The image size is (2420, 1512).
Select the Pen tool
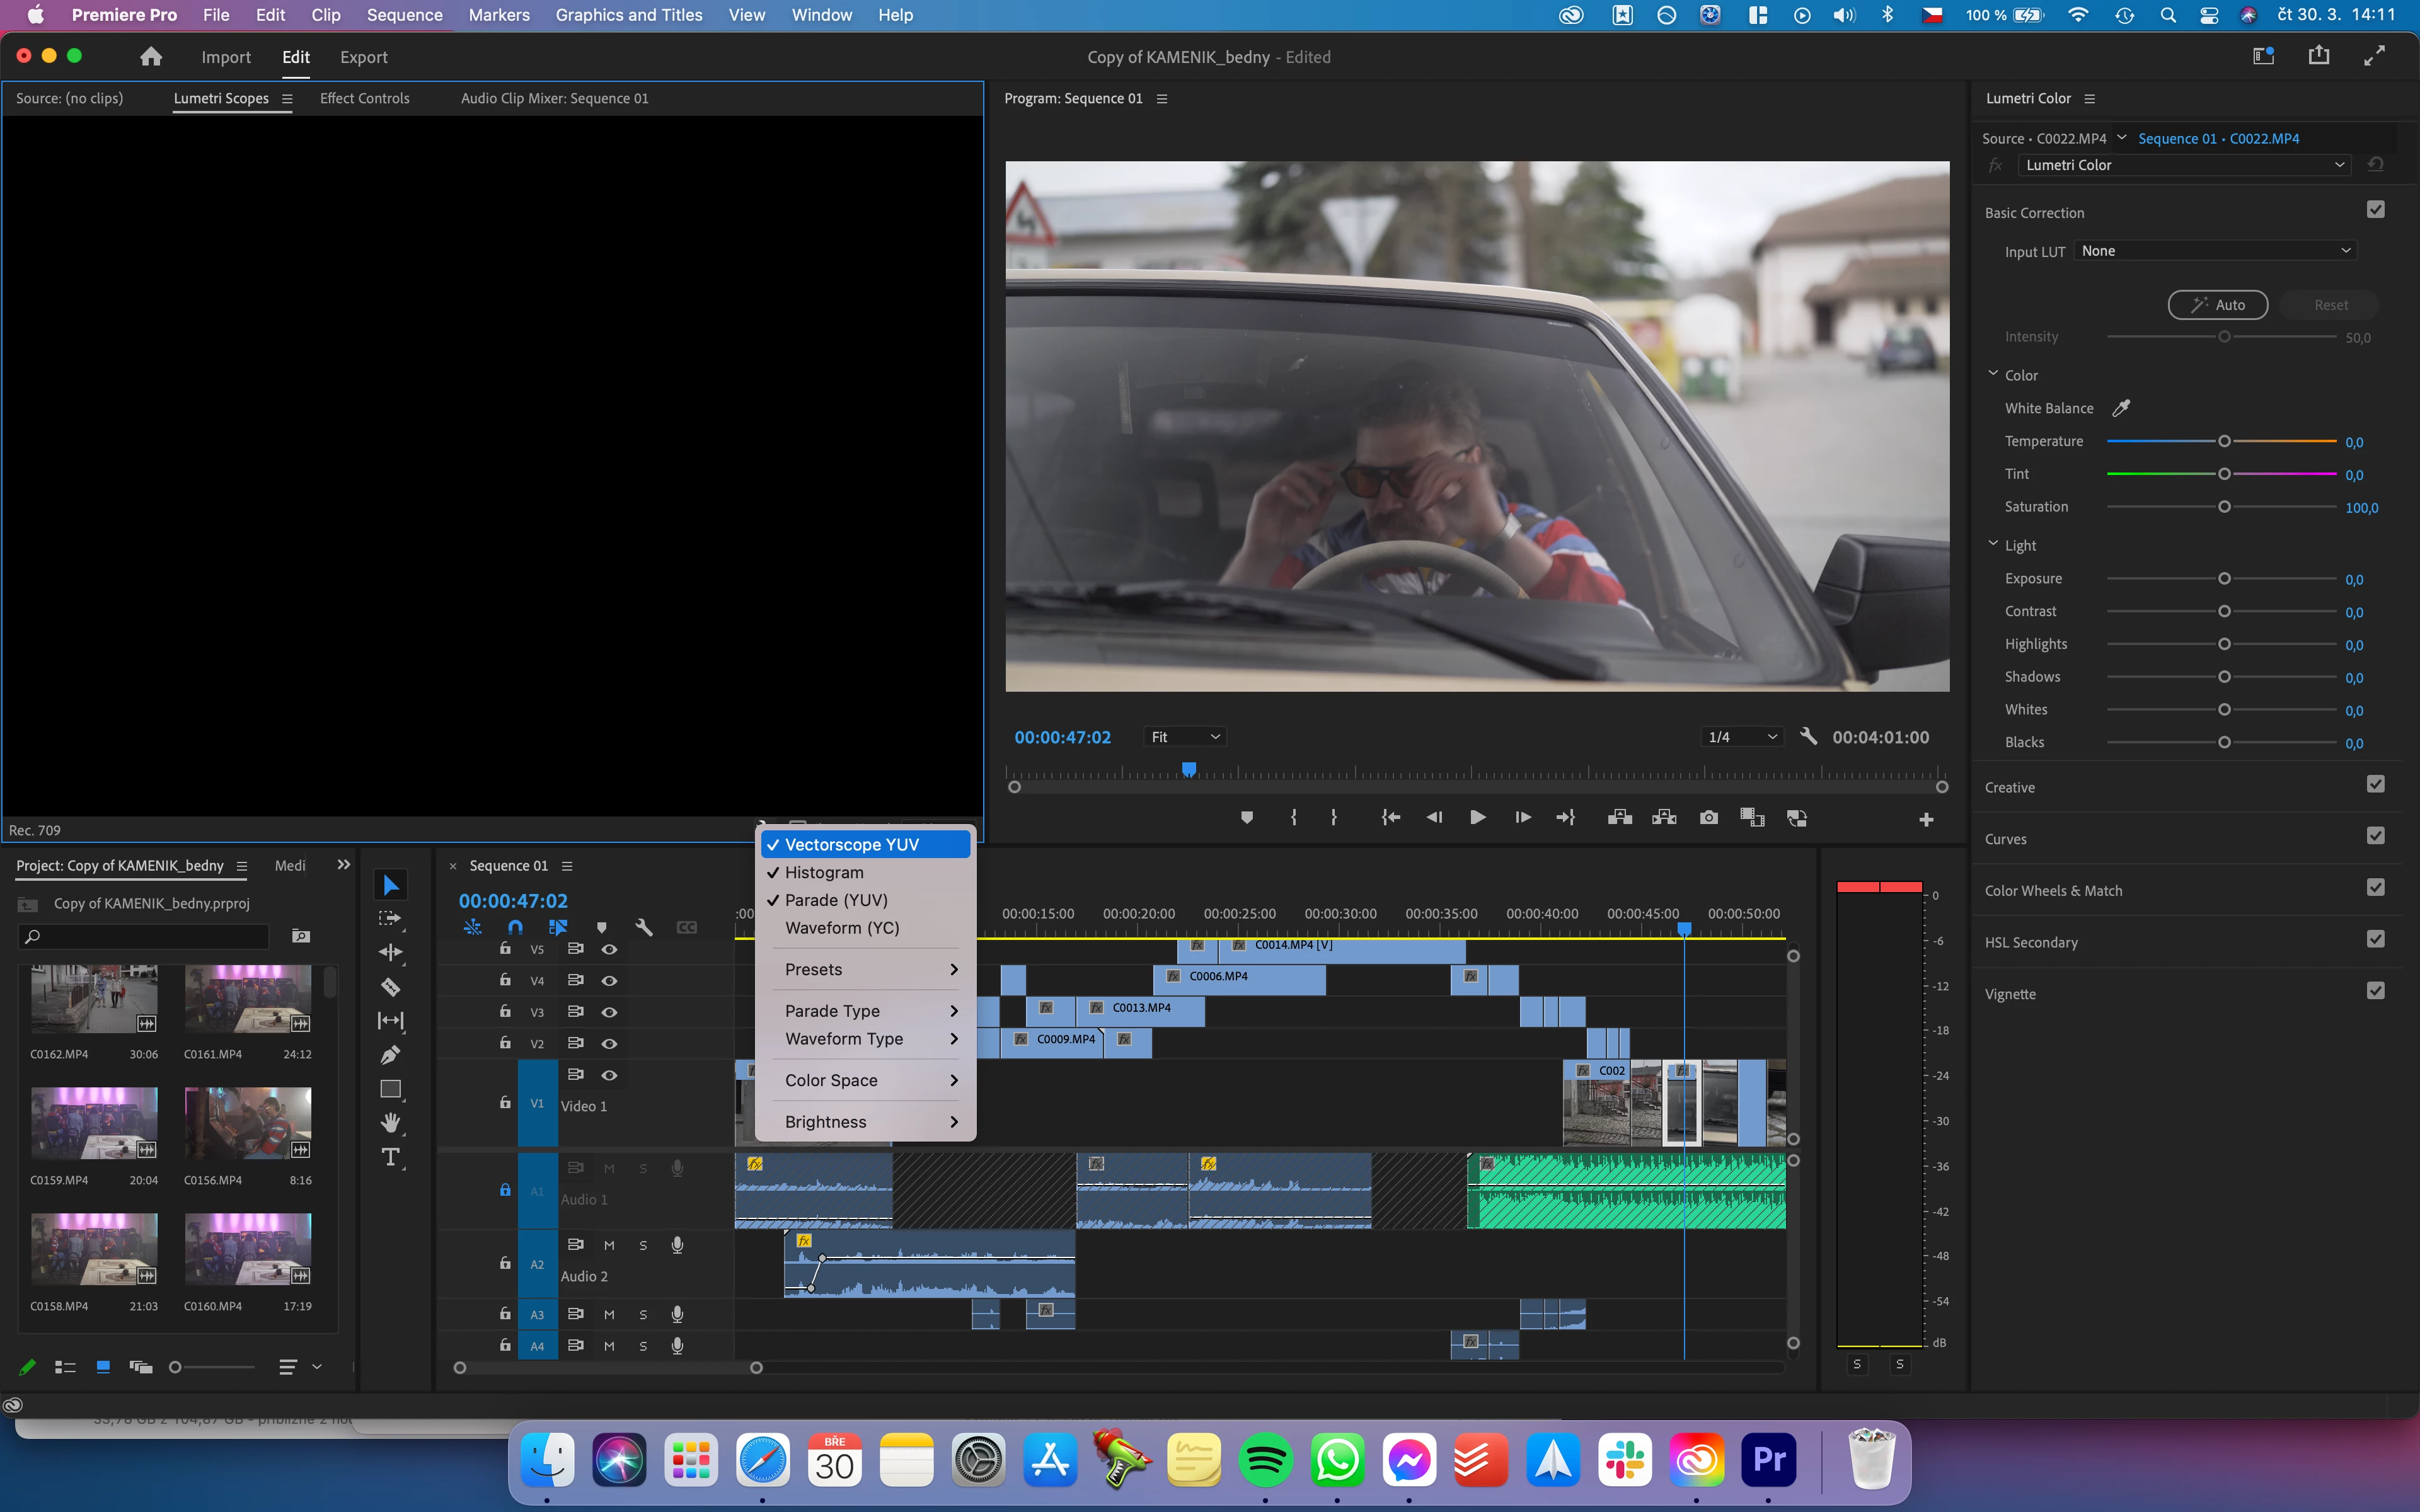click(x=390, y=1055)
